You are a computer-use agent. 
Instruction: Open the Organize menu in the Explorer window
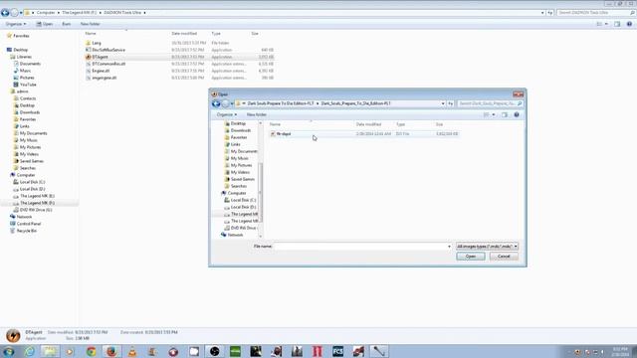pyautogui.click(x=16, y=24)
